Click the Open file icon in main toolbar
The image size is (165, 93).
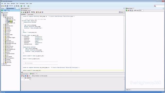[x=3, y=6]
